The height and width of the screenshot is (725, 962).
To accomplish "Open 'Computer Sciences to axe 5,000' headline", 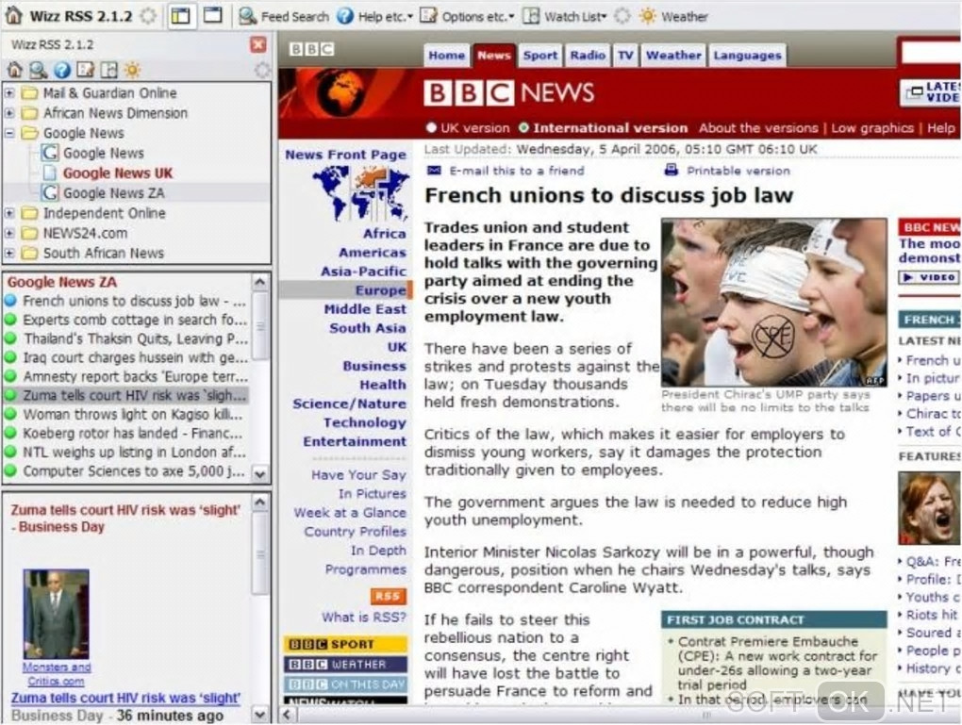I will tap(125, 471).
